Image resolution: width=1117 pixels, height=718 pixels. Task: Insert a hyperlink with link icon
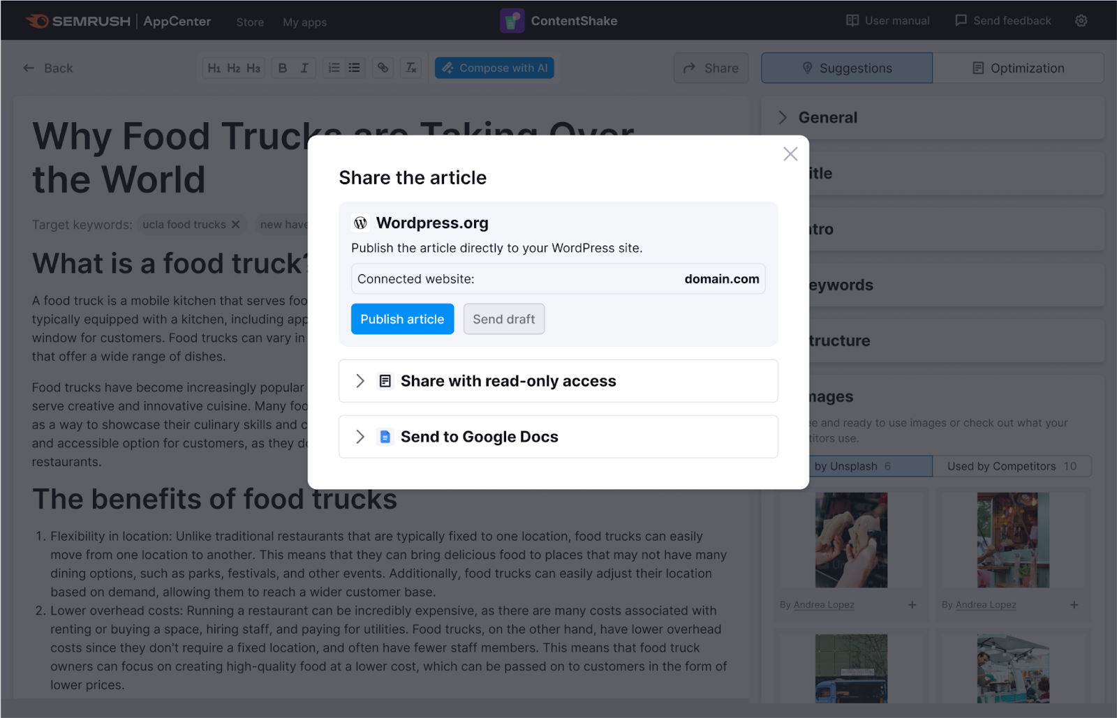(383, 68)
